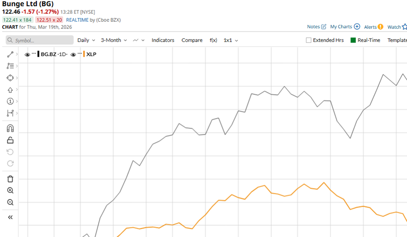Viewport: 407px width, 237px height.
Task: Expand the line tool flyout arrow
Action: [17, 54]
